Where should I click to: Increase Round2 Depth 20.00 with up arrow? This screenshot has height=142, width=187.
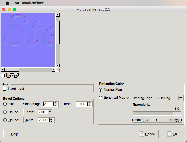pyautogui.click(x=51, y=119)
